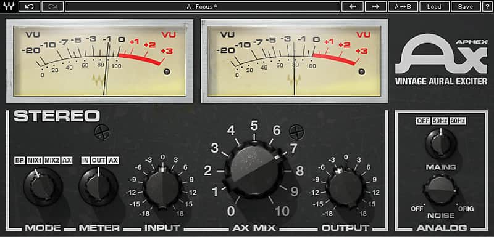This screenshot has height=237, width=494.
Task: Click the '8' mark on AX Mix dial
Action: [299, 171]
